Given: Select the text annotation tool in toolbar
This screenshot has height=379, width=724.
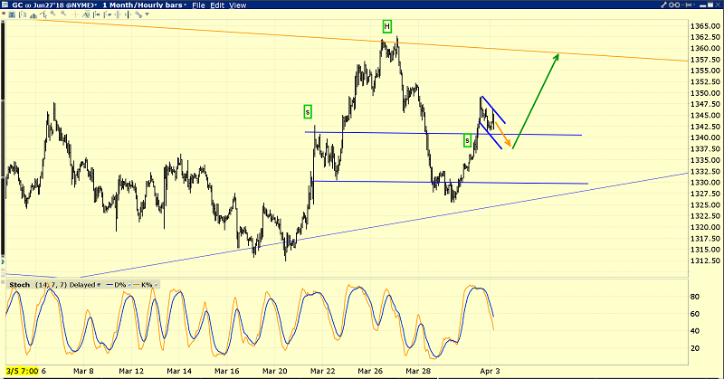Looking at the screenshot, I should 86,14.
